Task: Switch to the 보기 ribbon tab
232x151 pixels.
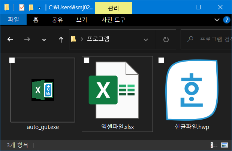Action: (82, 20)
